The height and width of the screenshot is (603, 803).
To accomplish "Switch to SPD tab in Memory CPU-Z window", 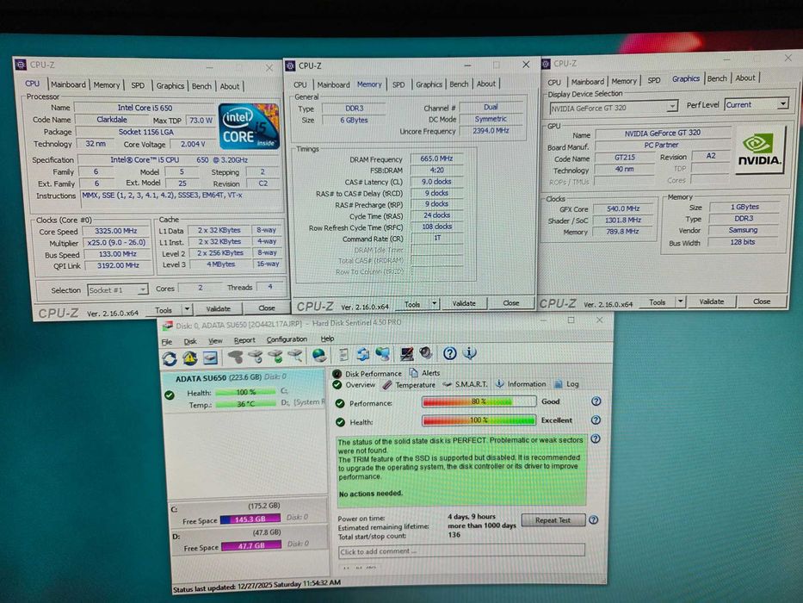I will [x=398, y=84].
